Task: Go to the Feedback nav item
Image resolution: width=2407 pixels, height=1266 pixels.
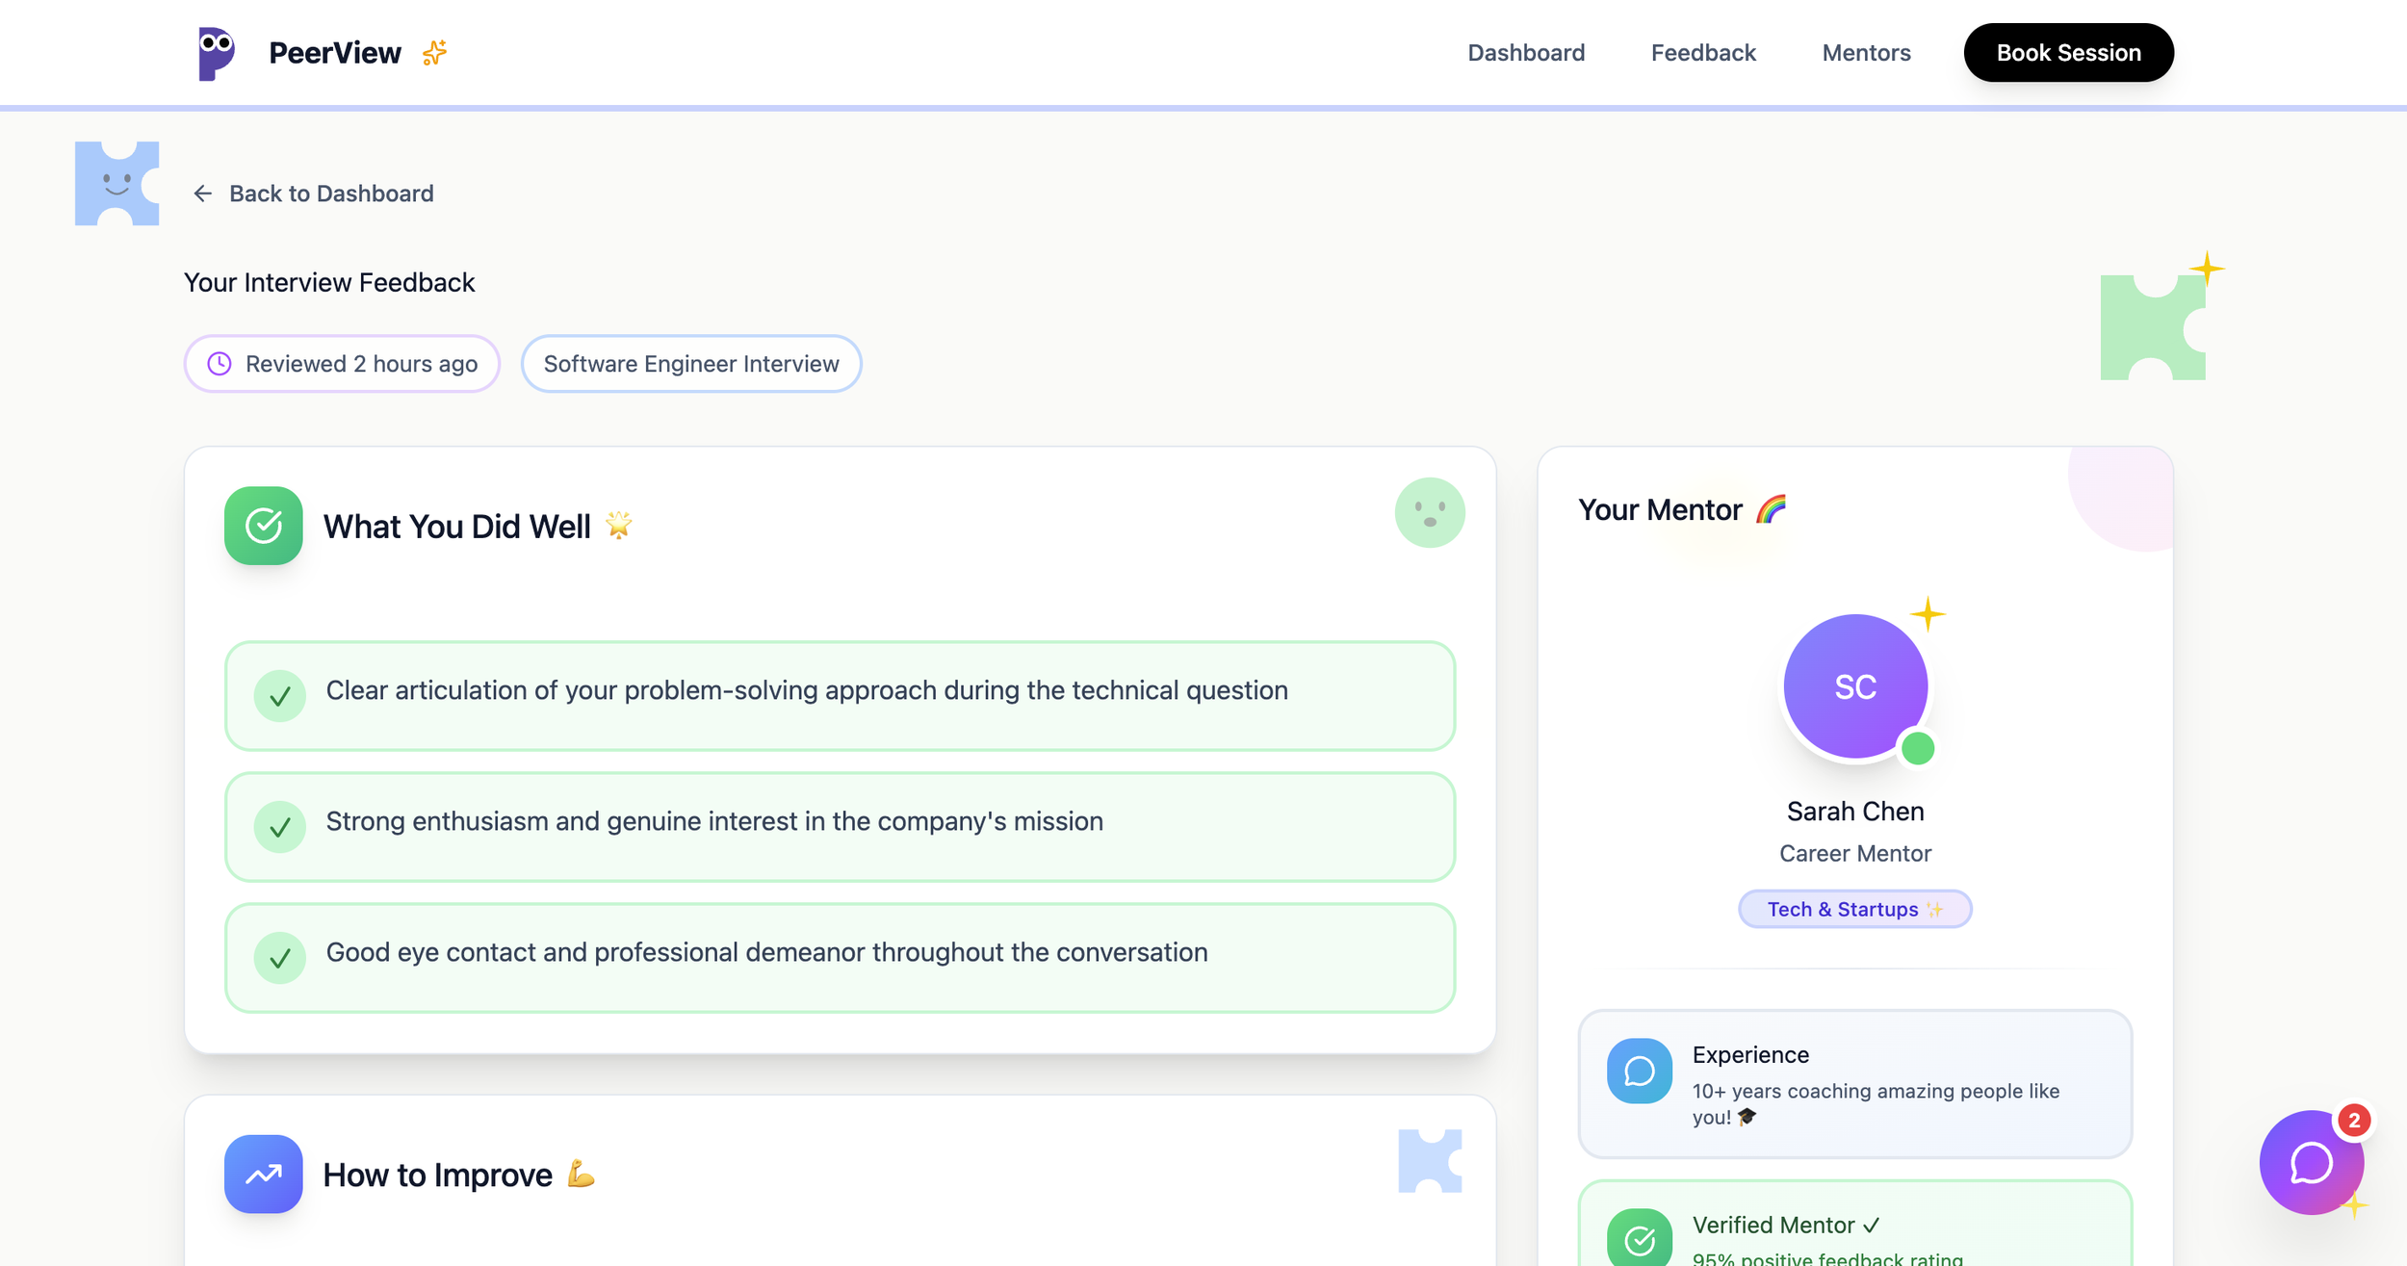Action: 1703,53
